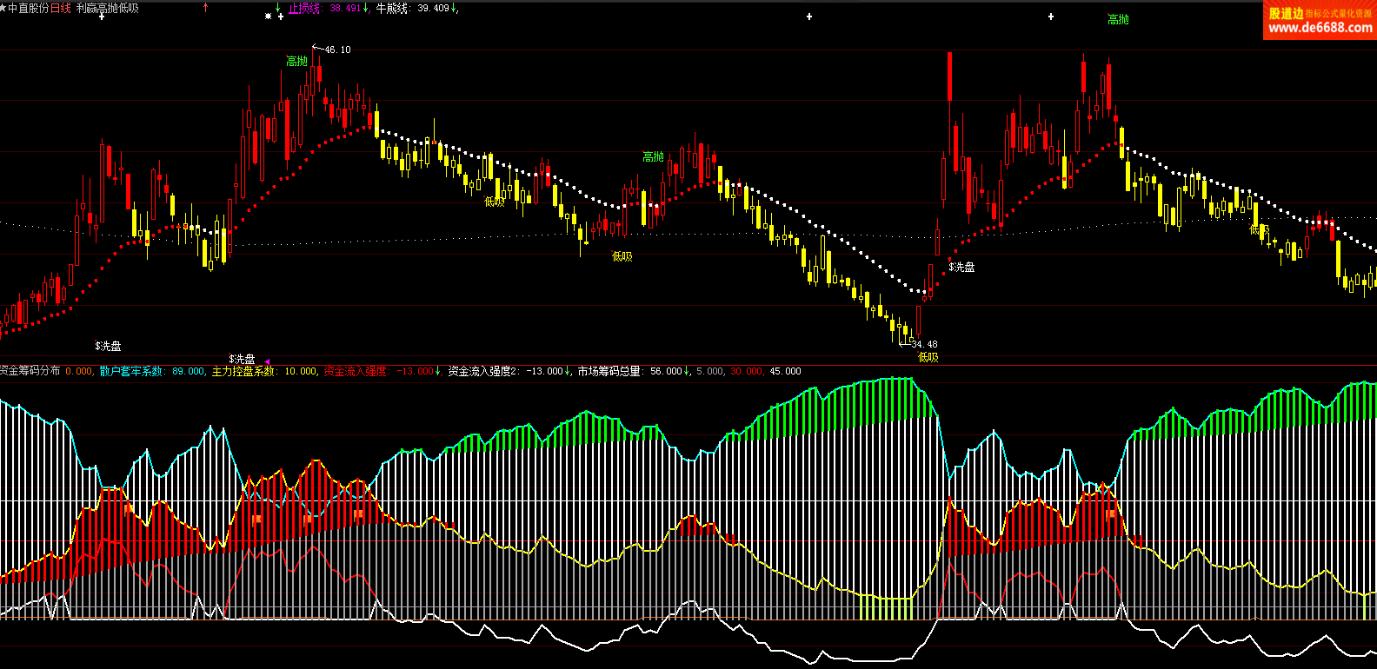Click the 牛熊线 indicator label
Screen dimensions: 1377x669
click(391, 8)
